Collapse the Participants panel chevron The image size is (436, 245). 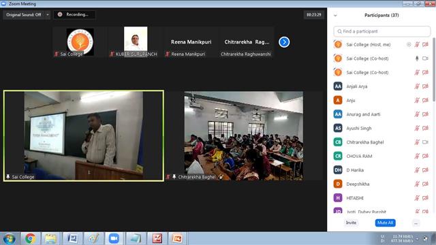click(x=335, y=16)
